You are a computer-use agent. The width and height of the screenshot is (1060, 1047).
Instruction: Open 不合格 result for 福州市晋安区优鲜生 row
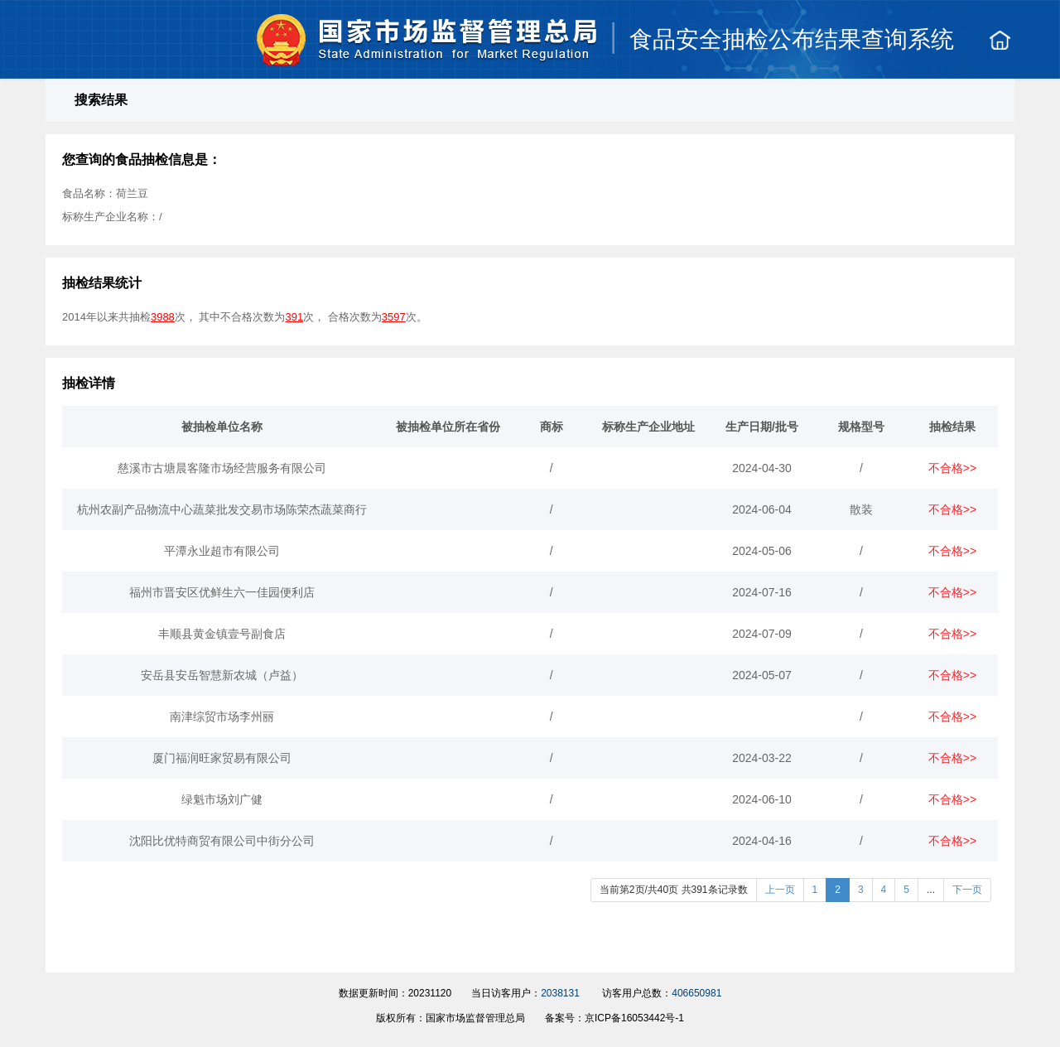[952, 592]
